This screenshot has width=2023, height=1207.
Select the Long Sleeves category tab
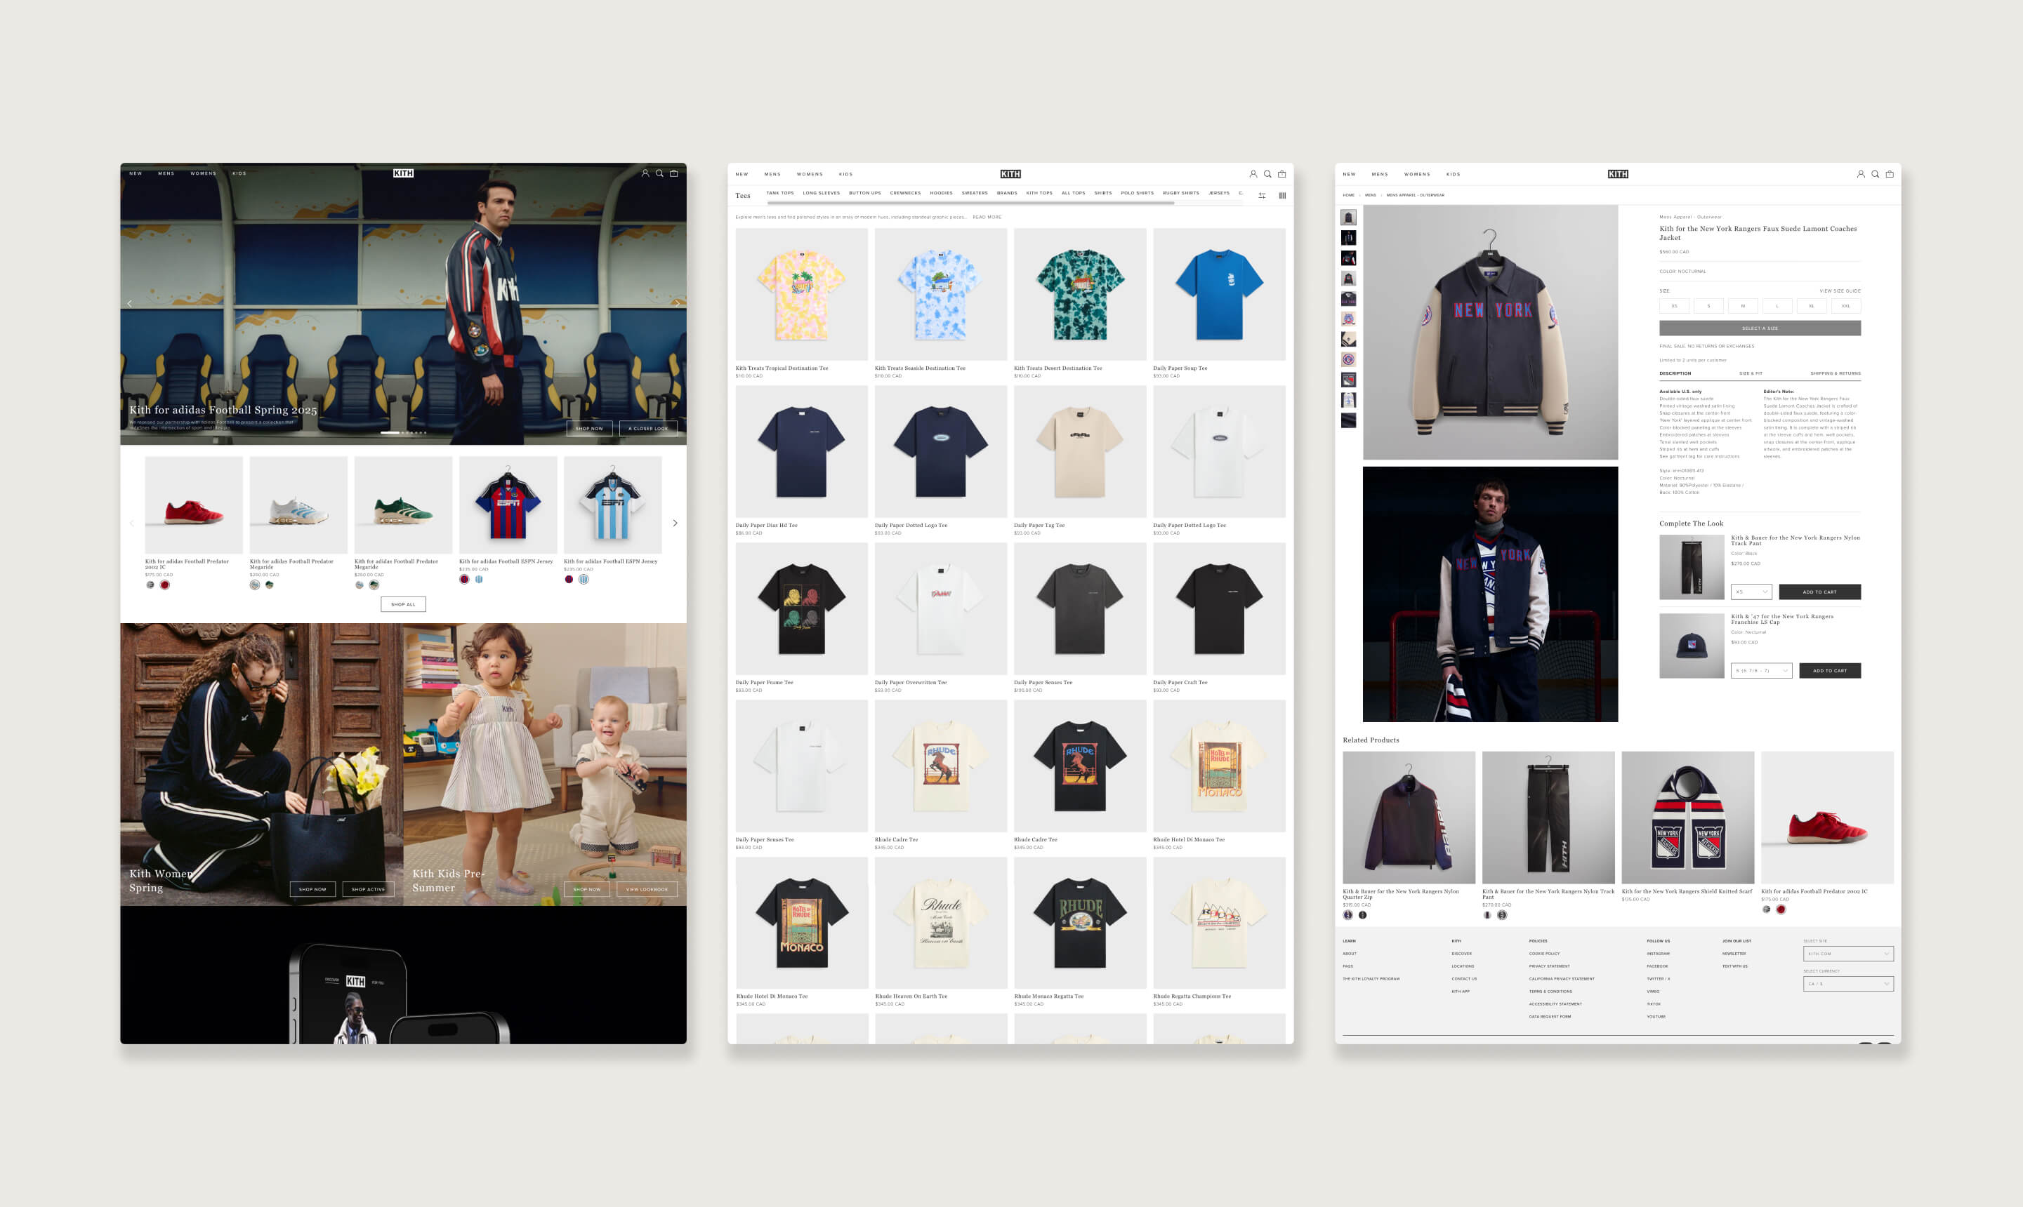(821, 194)
